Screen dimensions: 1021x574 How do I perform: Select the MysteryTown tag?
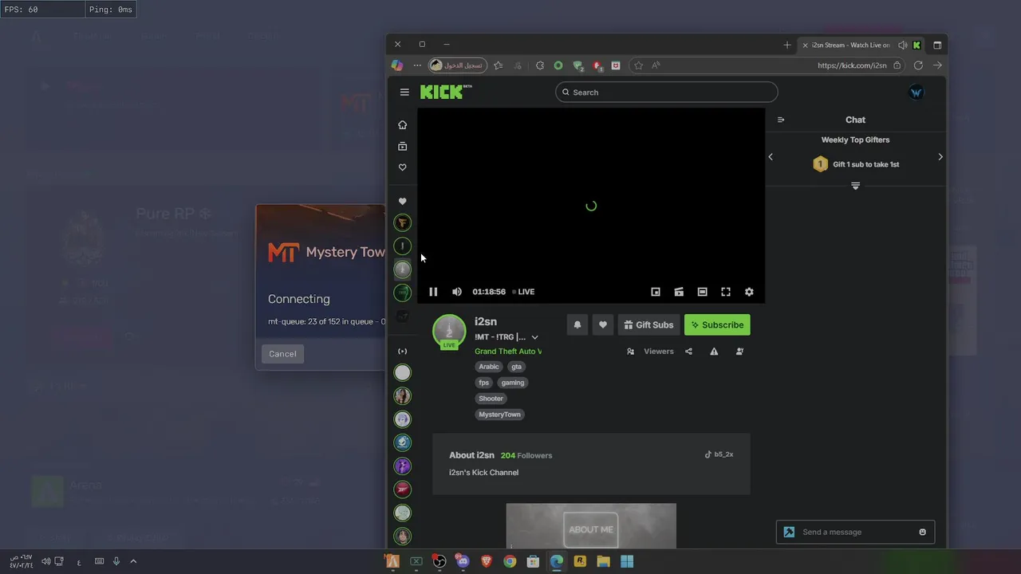[x=499, y=415]
